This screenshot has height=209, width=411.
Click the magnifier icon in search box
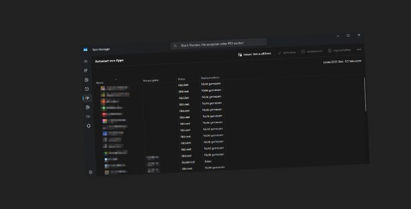[175, 46]
